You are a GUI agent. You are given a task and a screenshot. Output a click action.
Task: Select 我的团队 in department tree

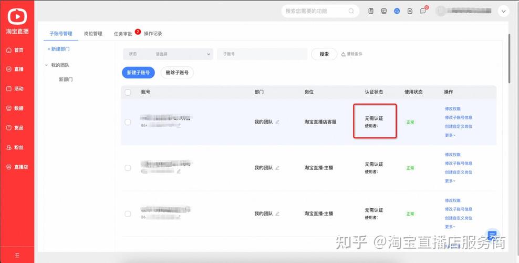60,65
